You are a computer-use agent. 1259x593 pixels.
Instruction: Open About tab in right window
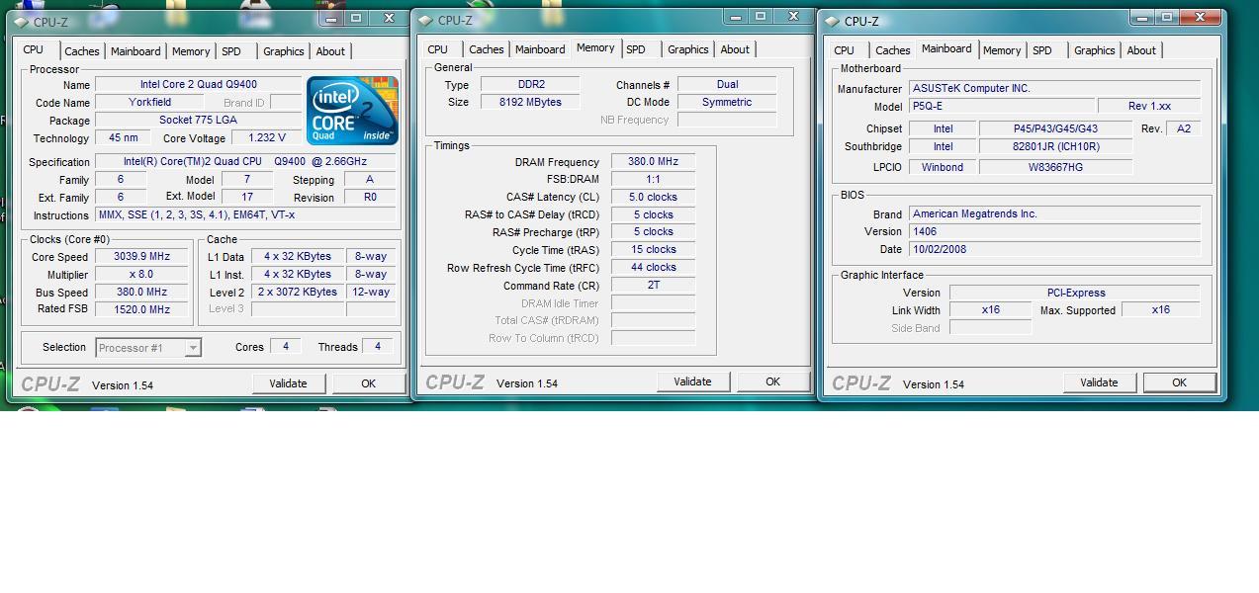tap(1141, 50)
